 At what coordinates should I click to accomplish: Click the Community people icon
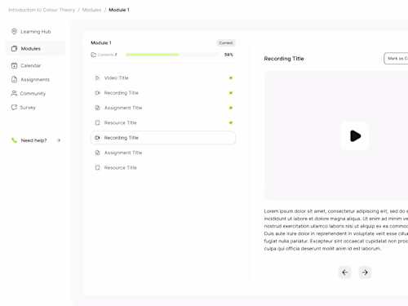tap(14, 93)
